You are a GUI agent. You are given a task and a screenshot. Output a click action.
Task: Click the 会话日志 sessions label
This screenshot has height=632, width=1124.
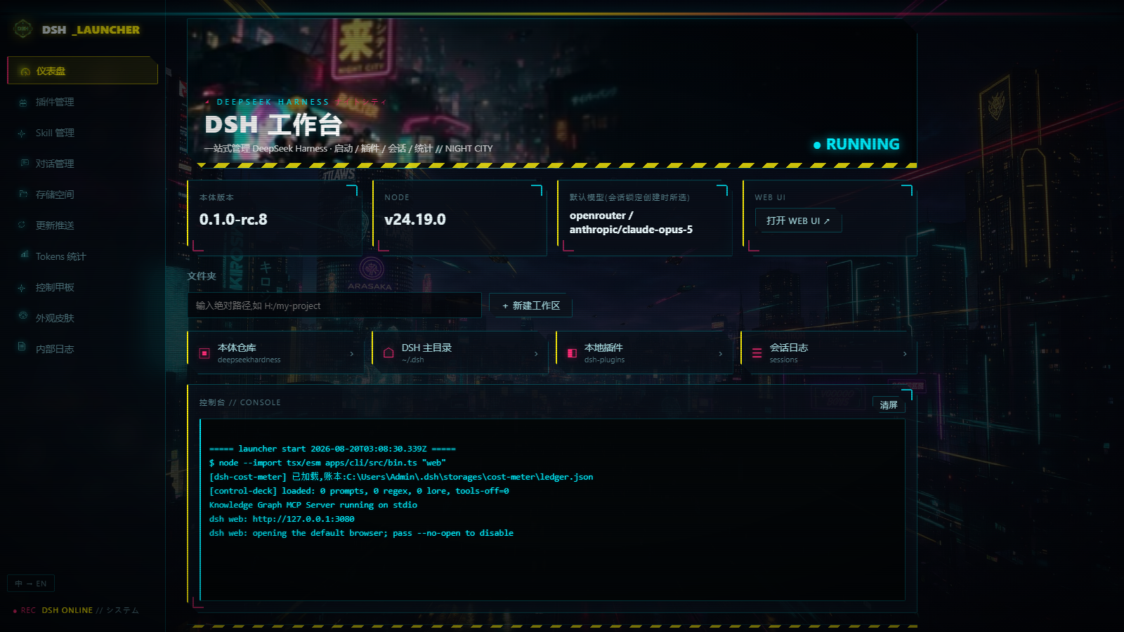click(x=783, y=360)
